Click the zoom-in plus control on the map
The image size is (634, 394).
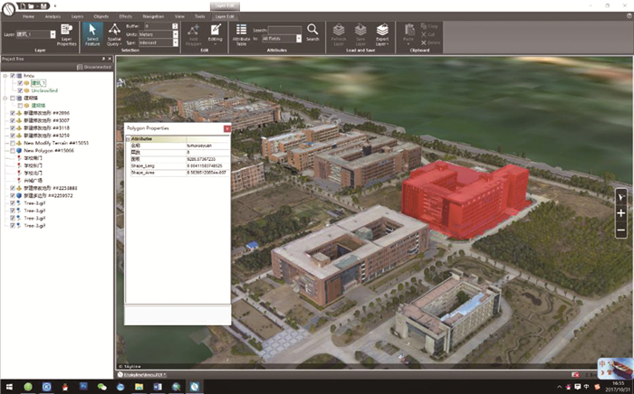(x=620, y=212)
